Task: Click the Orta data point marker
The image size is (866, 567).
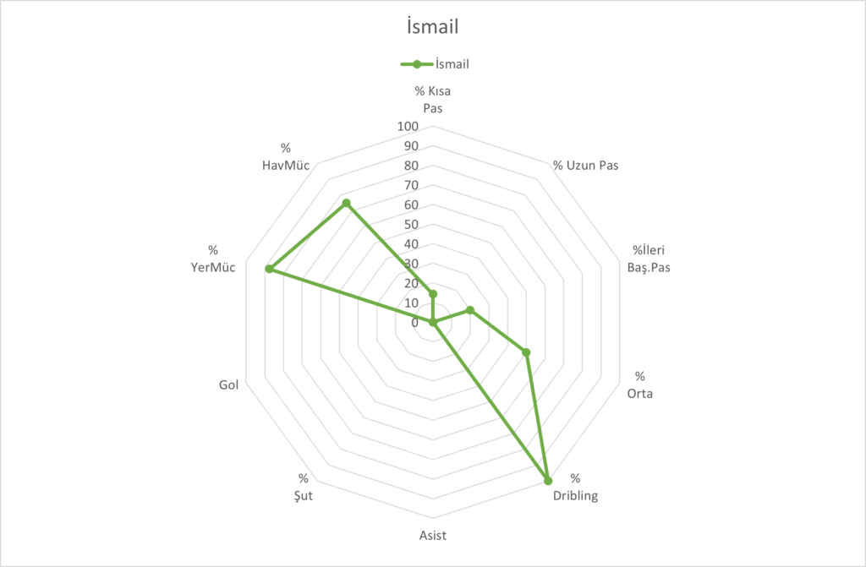Action: 526,352
